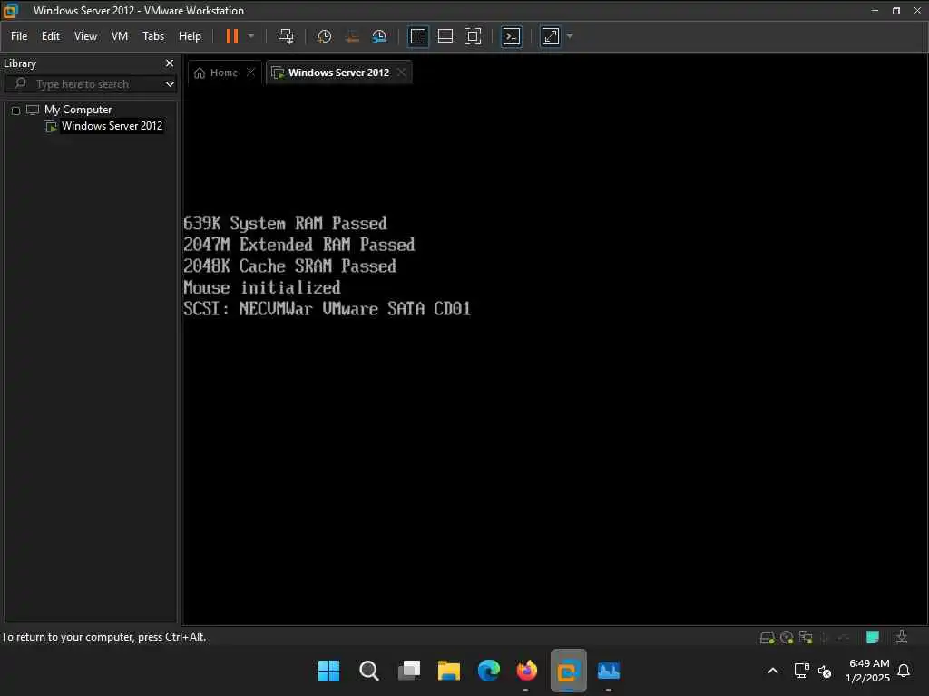The height and width of the screenshot is (696, 929).
Task: Click the VMware Workstation title bar logo
Action: coord(10,10)
